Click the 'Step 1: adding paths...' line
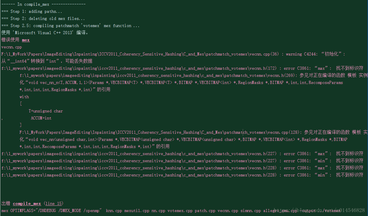The image size is (368, 216). (x=32, y=11)
